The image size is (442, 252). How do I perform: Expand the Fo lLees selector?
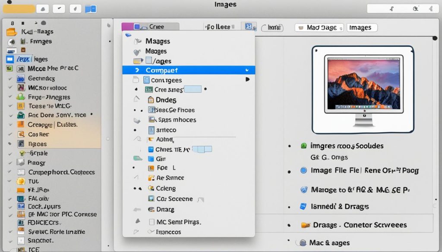point(220,27)
